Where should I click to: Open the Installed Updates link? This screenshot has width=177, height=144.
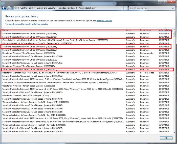tap(104, 21)
